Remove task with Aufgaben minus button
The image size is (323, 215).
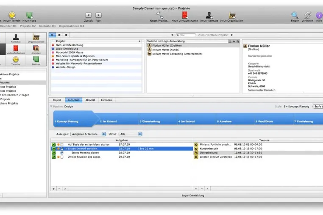(x=59, y=189)
